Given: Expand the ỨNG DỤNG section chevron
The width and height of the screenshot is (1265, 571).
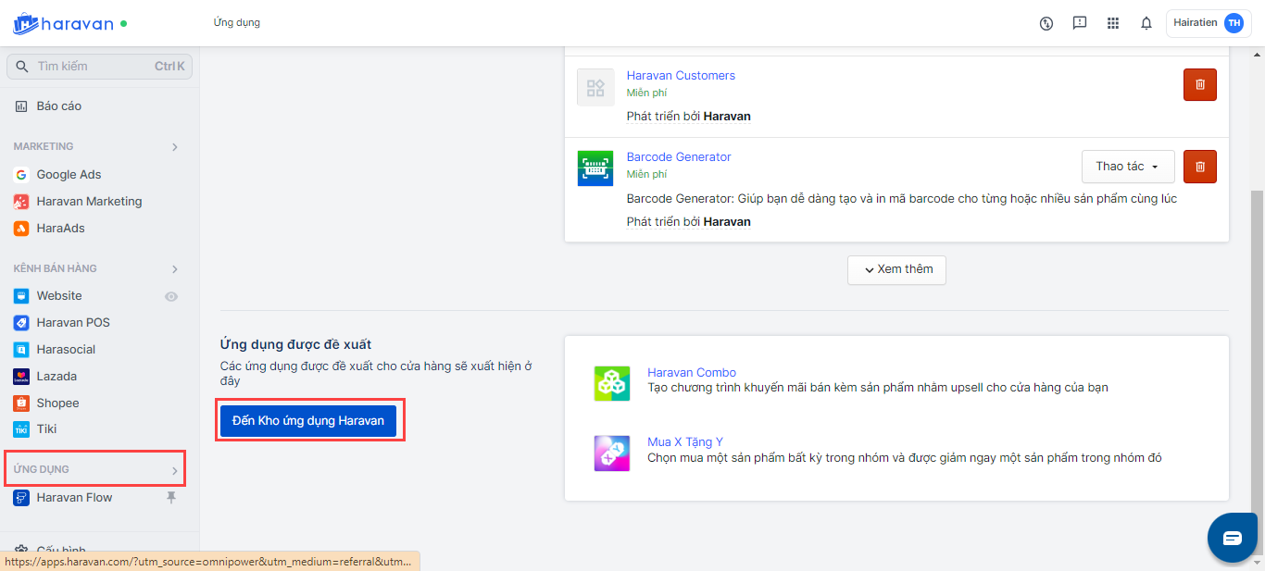Looking at the screenshot, I should (x=175, y=471).
